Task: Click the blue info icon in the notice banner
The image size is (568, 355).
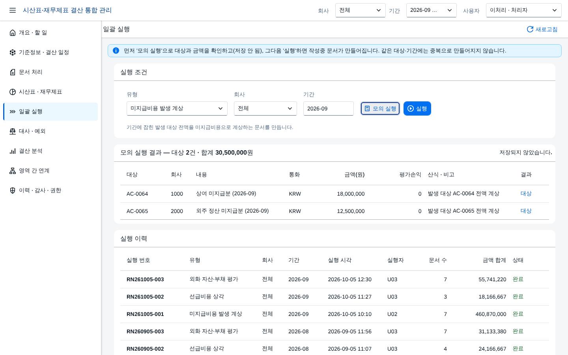Action: (x=116, y=50)
